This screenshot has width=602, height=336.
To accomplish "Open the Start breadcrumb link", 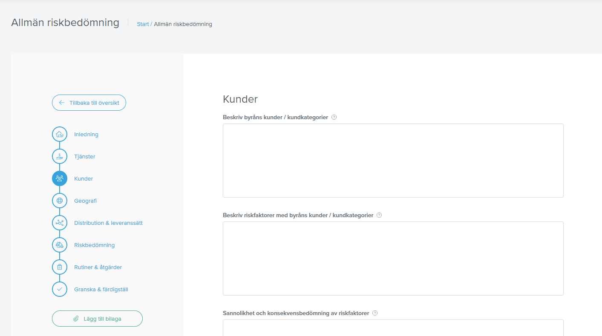I will pos(143,24).
